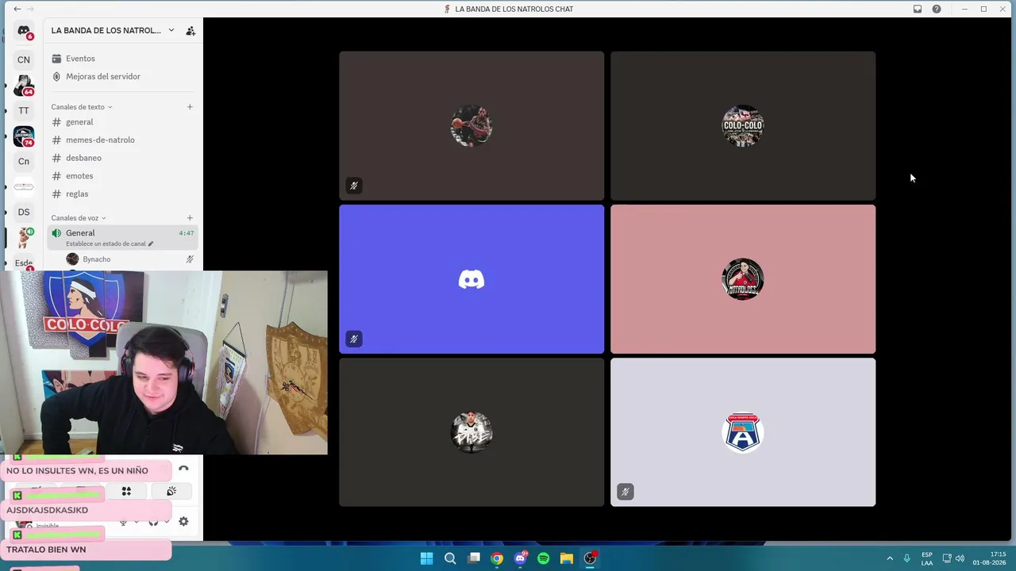Open the TT server

point(24,110)
